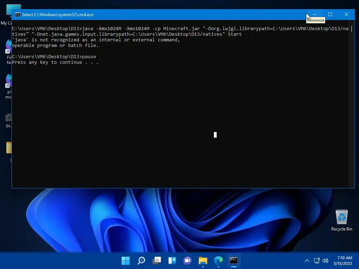Click the java -Xmx1024M command line

180,31
